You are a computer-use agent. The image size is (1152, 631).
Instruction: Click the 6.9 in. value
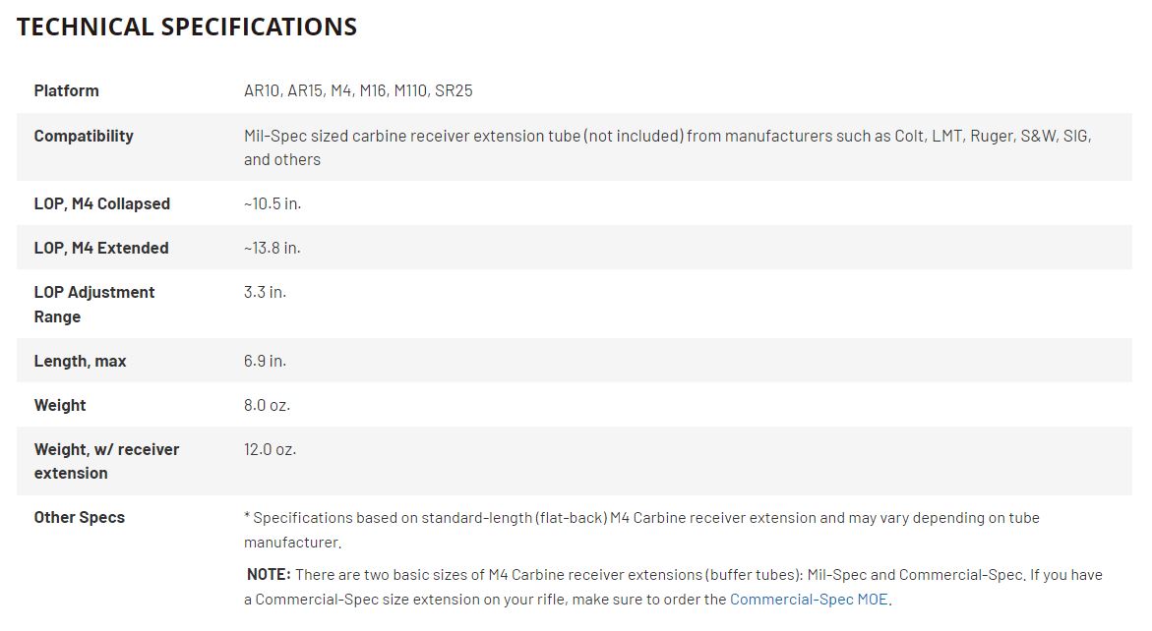[266, 361]
